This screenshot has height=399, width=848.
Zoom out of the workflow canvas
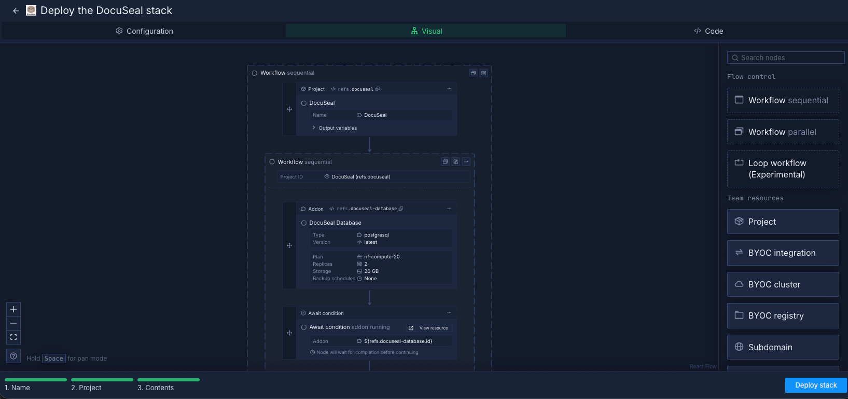pyautogui.click(x=13, y=323)
